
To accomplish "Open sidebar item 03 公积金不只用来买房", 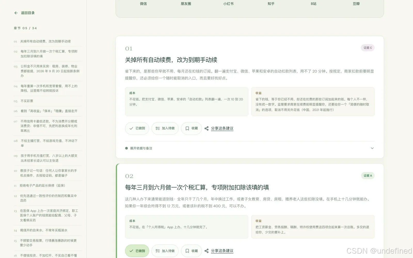I will [x=47, y=71].
